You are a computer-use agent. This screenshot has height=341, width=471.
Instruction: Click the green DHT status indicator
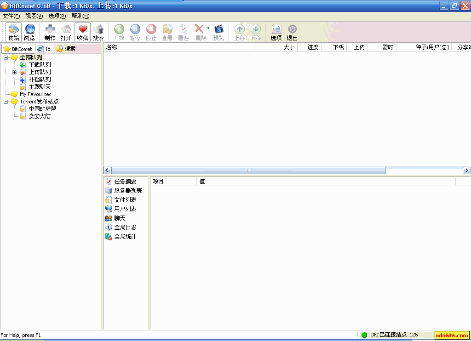click(364, 335)
